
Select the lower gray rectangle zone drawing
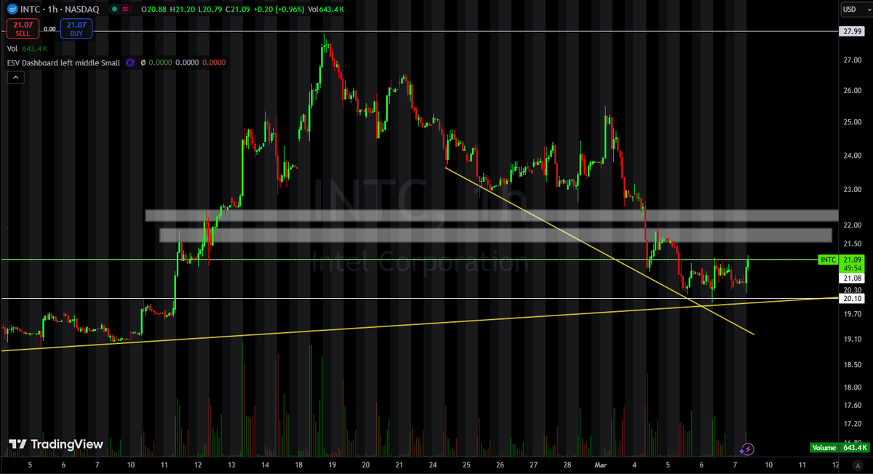pyautogui.click(x=495, y=235)
